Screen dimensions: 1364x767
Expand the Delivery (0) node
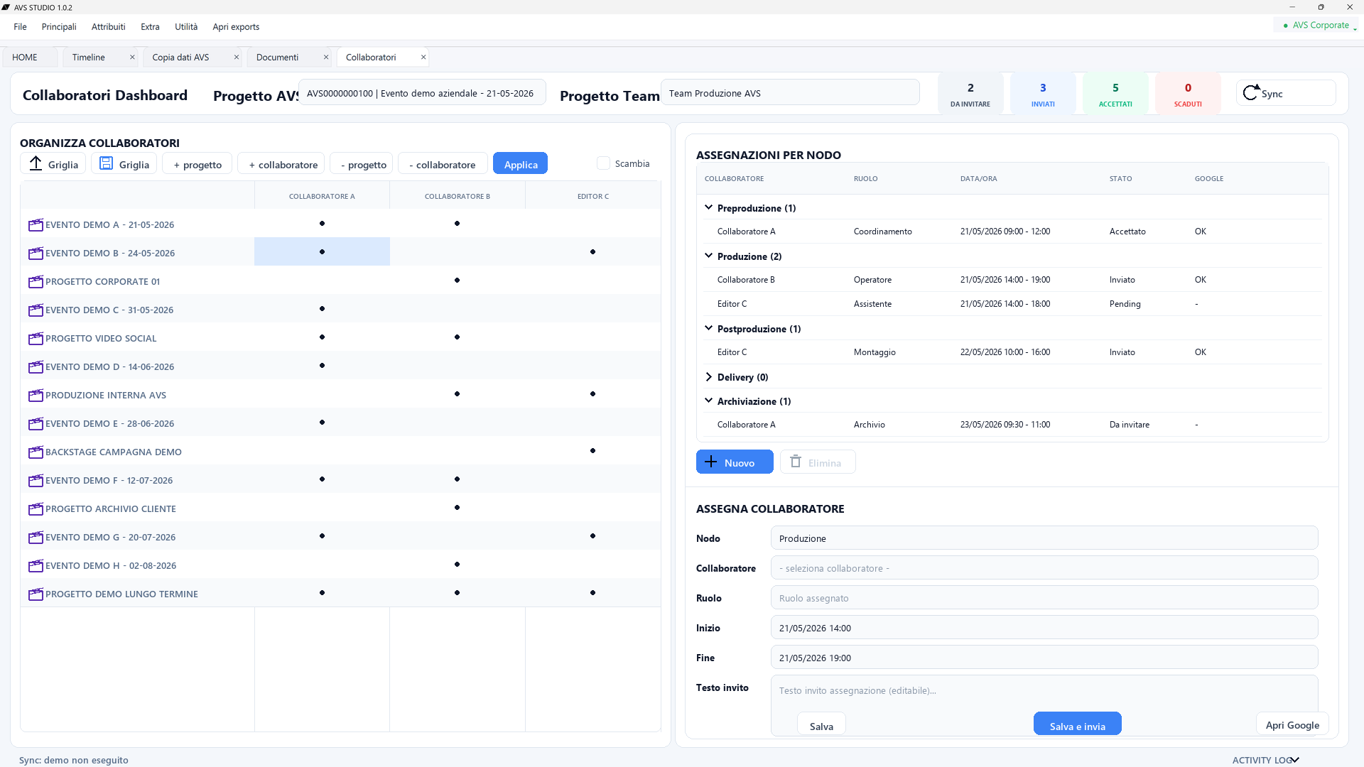click(x=708, y=377)
